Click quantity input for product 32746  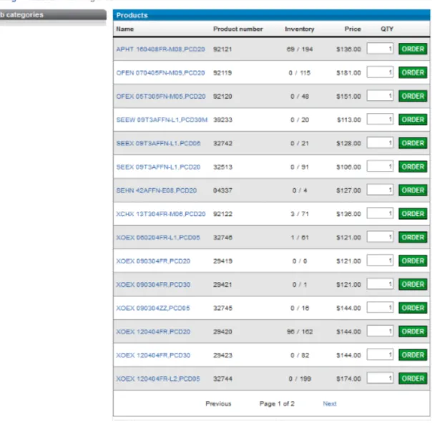380,237
